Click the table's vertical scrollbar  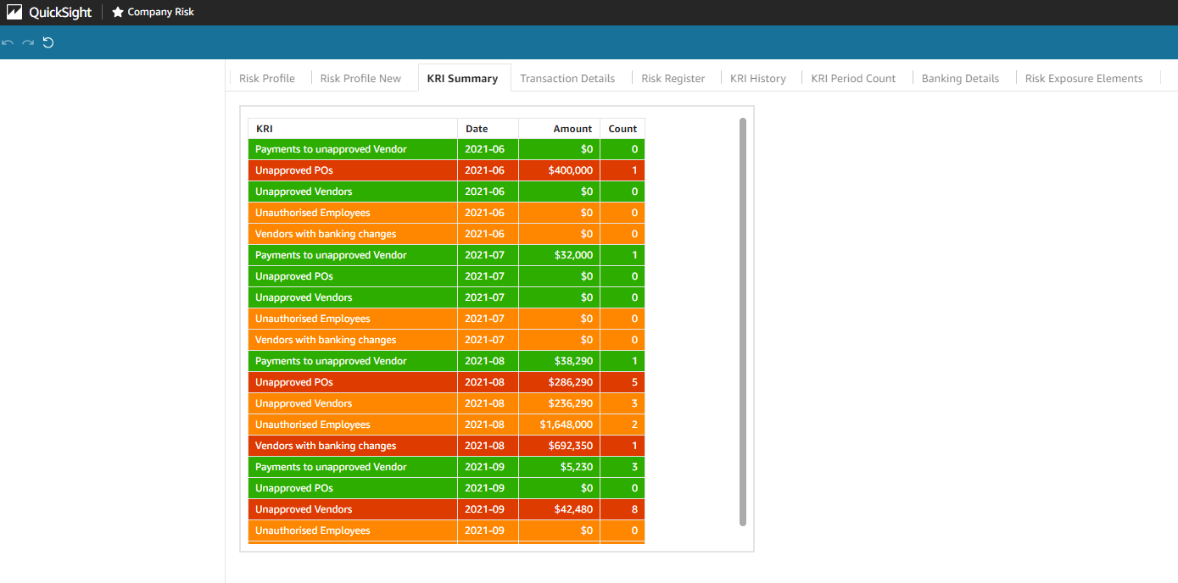point(743,322)
